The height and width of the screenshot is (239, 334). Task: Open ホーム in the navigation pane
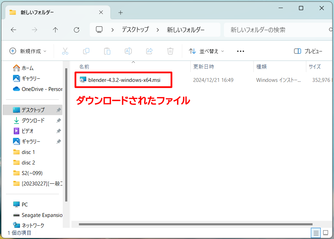[32, 68]
